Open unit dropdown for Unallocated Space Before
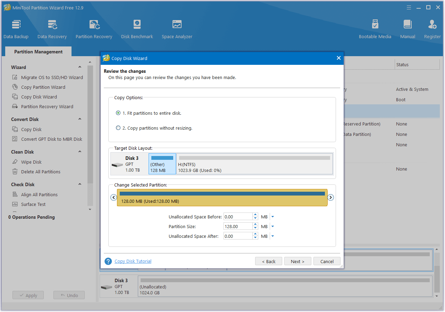This screenshot has height=312, width=445. [x=272, y=217]
